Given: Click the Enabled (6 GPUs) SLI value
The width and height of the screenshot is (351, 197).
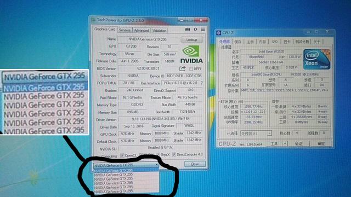Looking at the screenshot, I should coord(161,148).
